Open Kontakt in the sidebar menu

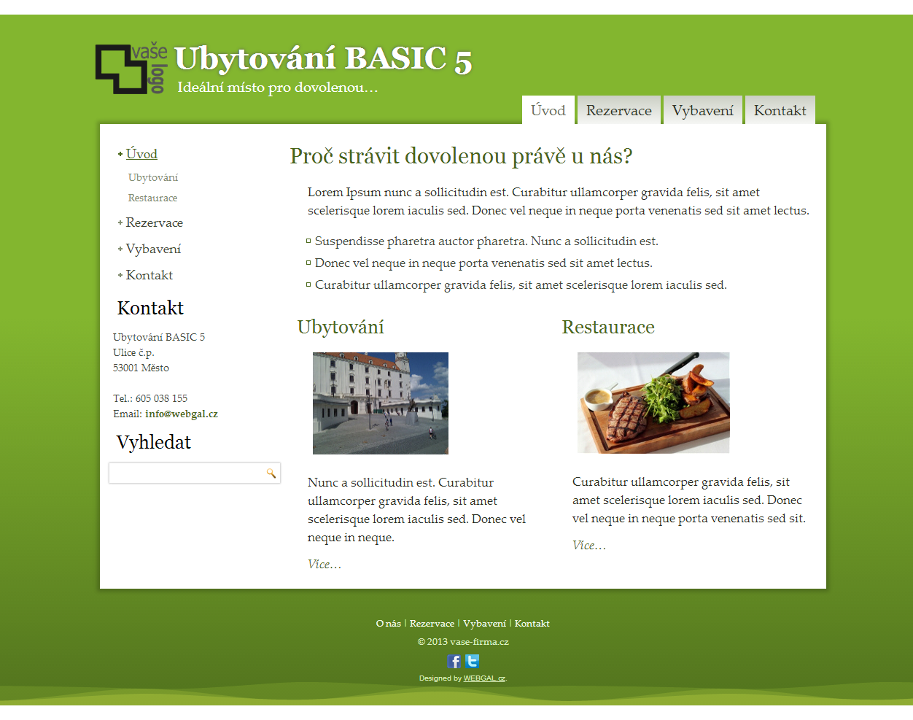click(149, 275)
